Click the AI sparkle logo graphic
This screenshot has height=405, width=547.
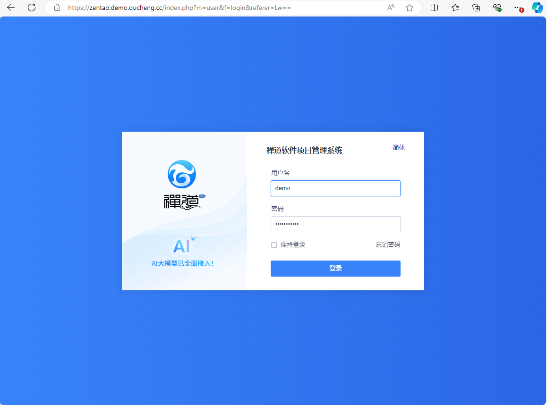pos(184,245)
